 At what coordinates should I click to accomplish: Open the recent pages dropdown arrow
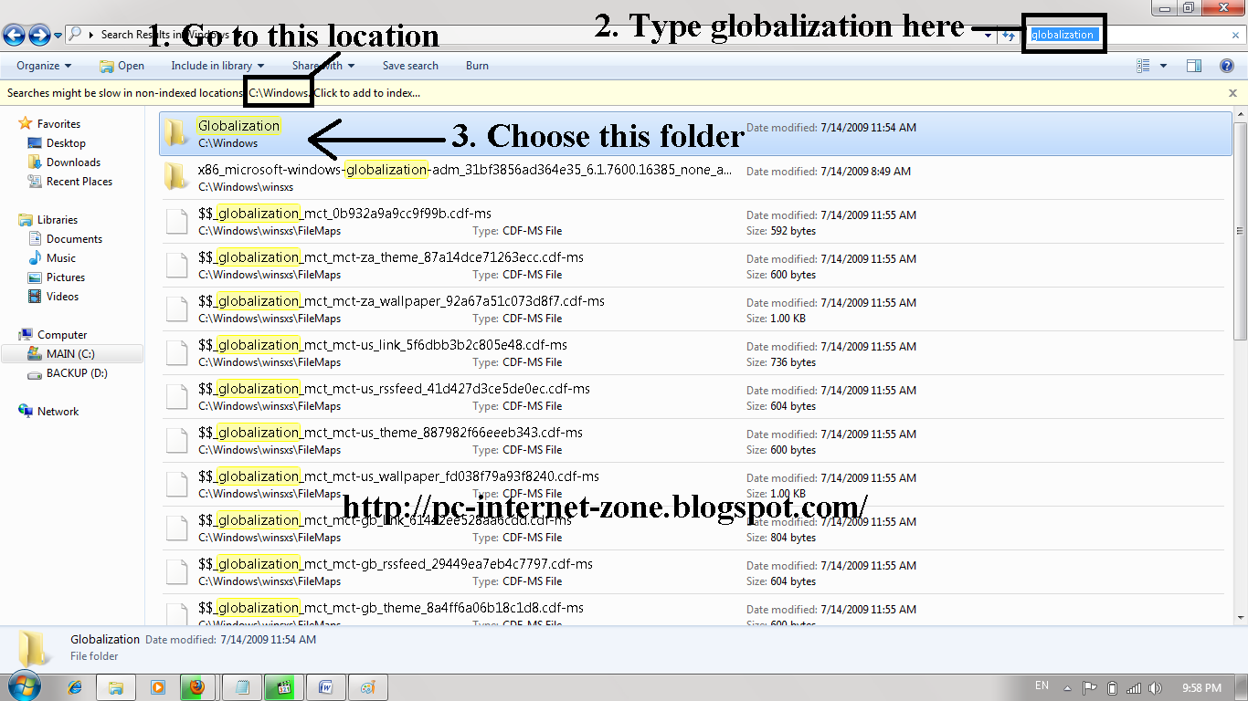click(x=58, y=36)
